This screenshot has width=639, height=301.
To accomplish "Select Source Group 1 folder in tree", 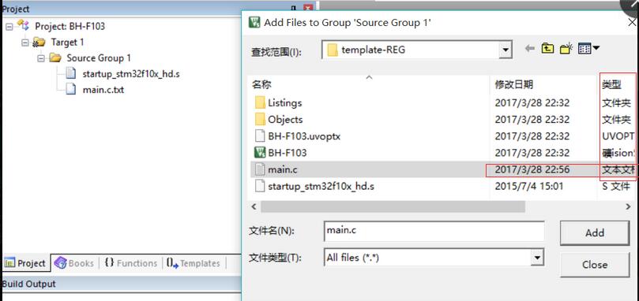I will pos(99,58).
